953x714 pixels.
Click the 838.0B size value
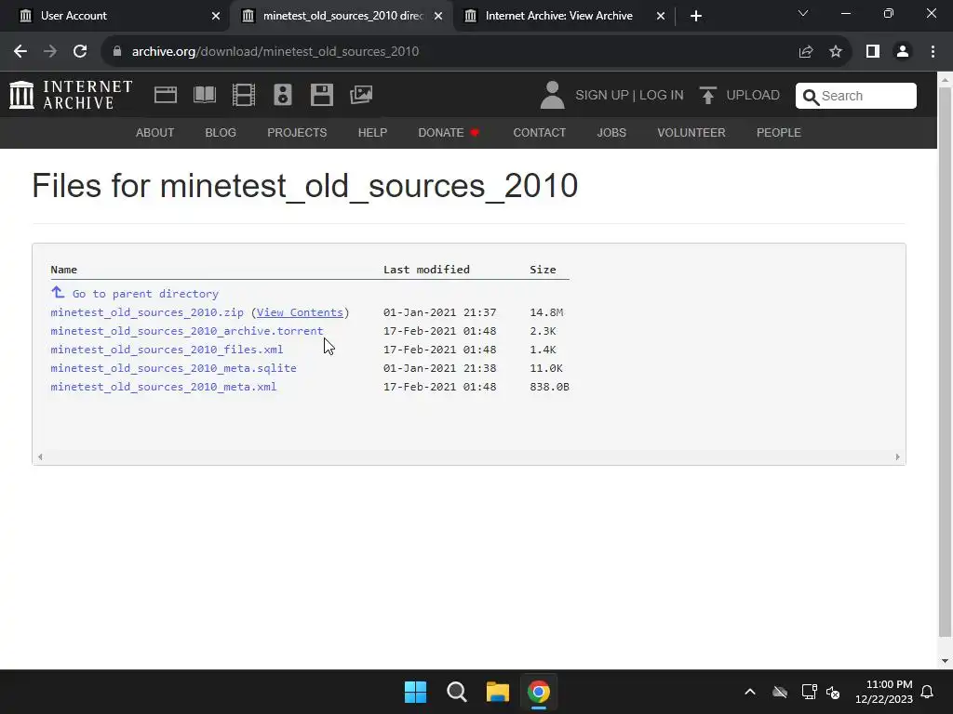(x=549, y=387)
